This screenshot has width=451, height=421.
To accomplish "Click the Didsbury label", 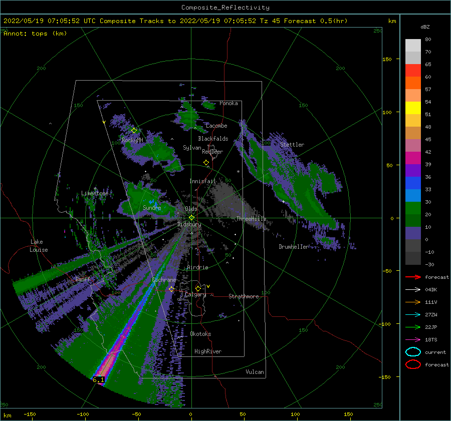I will click(189, 224).
